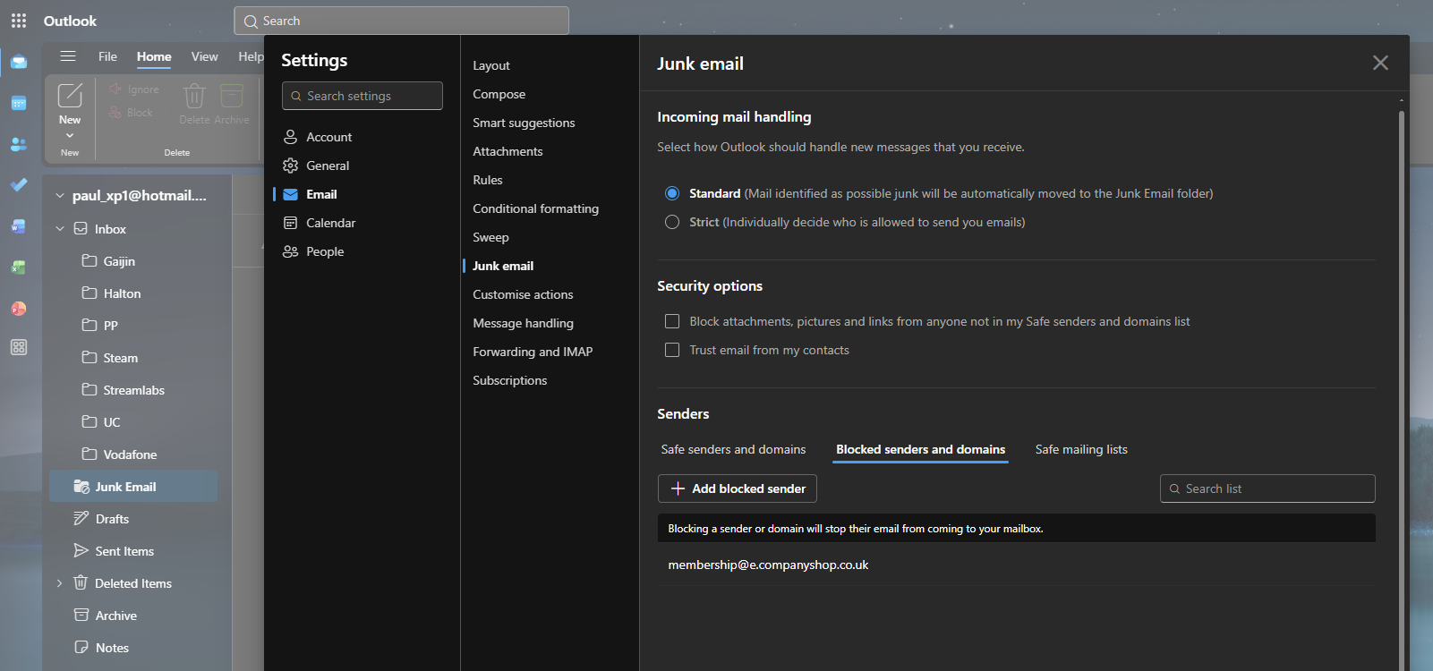Click the Block sender icon
Image resolution: width=1433 pixels, height=671 pixels.
pyautogui.click(x=115, y=113)
